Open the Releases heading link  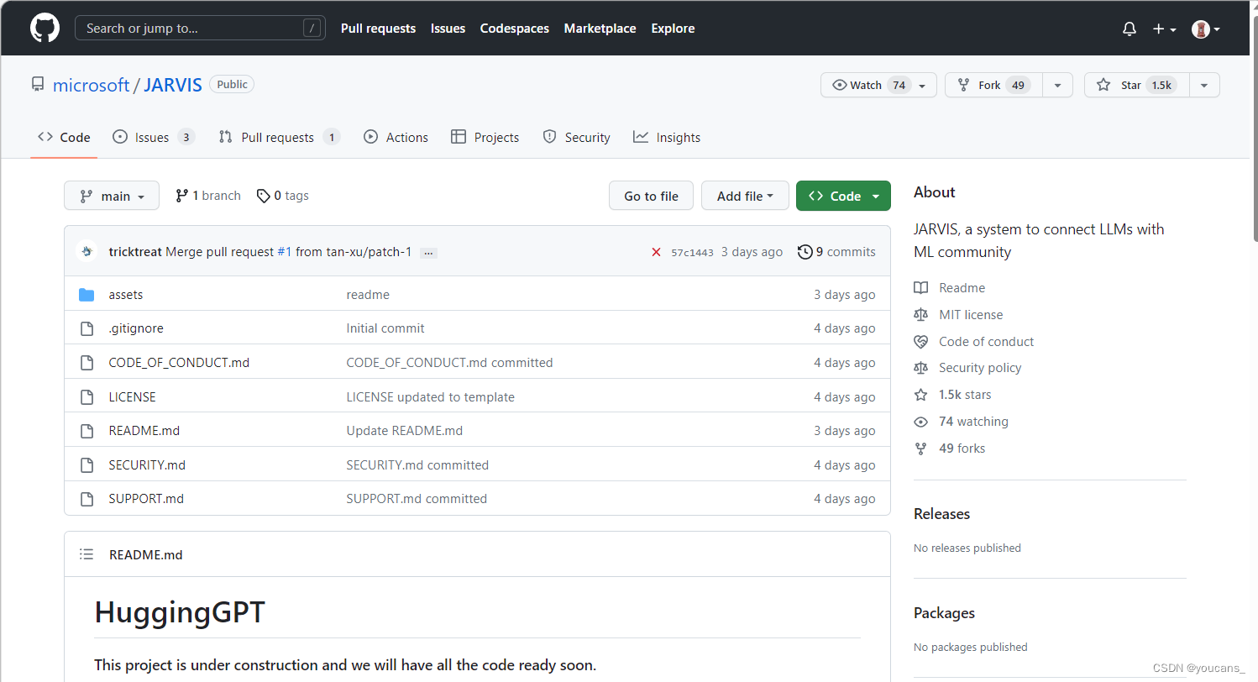tap(941, 514)
